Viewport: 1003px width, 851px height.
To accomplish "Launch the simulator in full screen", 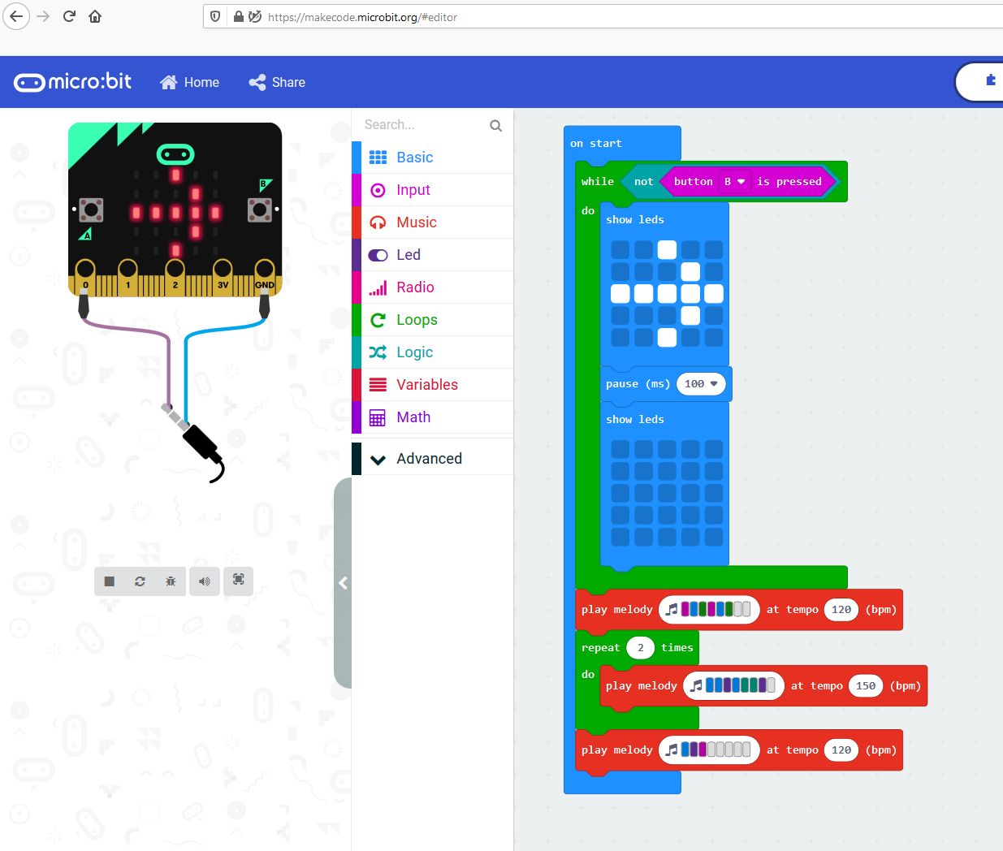I will click(239, 580).
